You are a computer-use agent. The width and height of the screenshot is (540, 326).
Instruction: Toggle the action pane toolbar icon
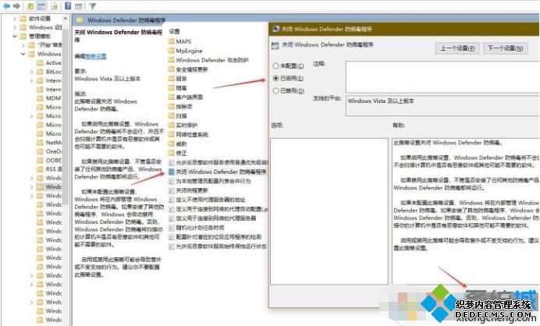pyautogui.click(x=79, y=6)
